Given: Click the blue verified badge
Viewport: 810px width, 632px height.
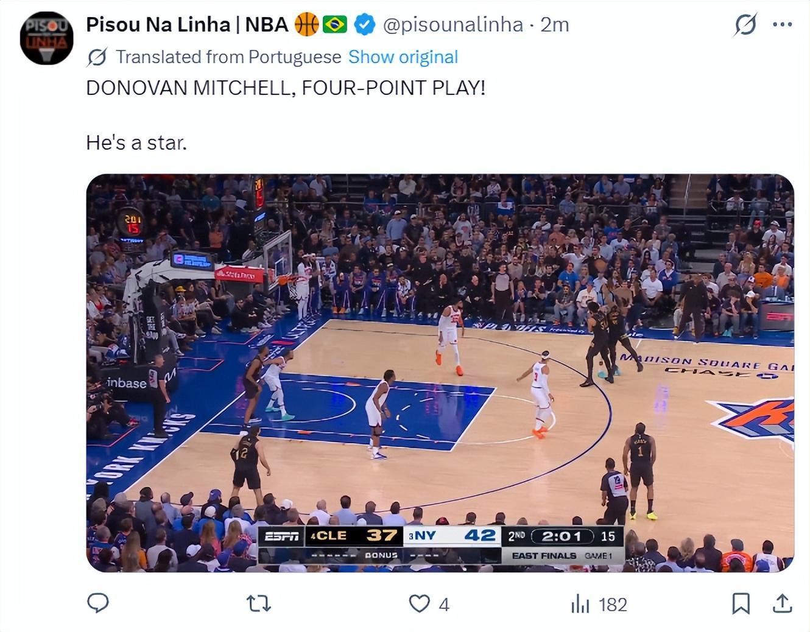Looking at the screenshot, I should tap(364, 24).
